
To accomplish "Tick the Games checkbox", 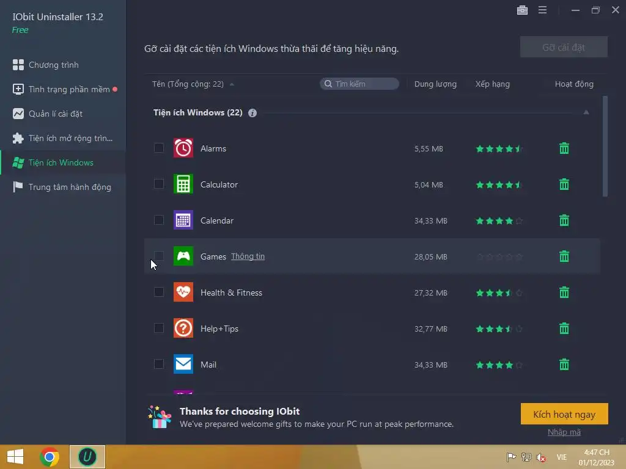I will [159, 256].
